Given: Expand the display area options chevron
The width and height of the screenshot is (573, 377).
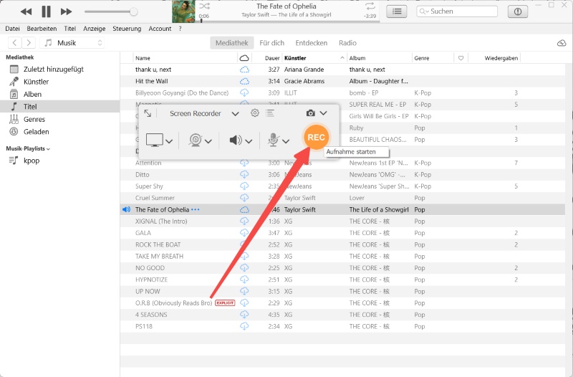Looking at the screenshot, I should click(x=169, y=141).
